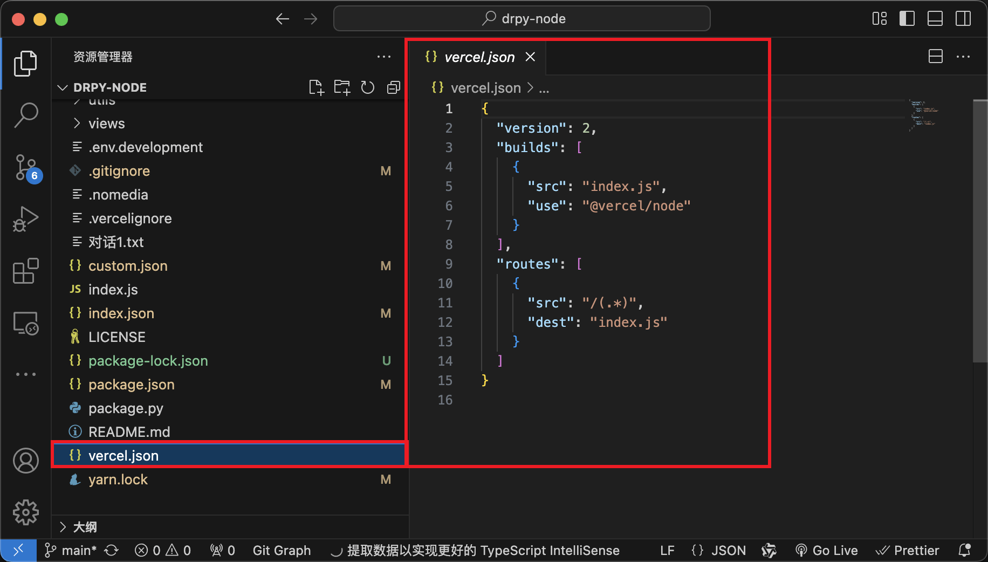Open remote window indicator in status bar
988x562 pixels.
(18, 550)
